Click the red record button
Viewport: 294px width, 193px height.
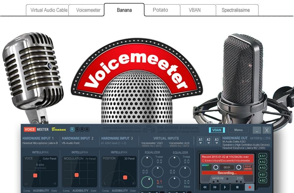pos(250,187)
